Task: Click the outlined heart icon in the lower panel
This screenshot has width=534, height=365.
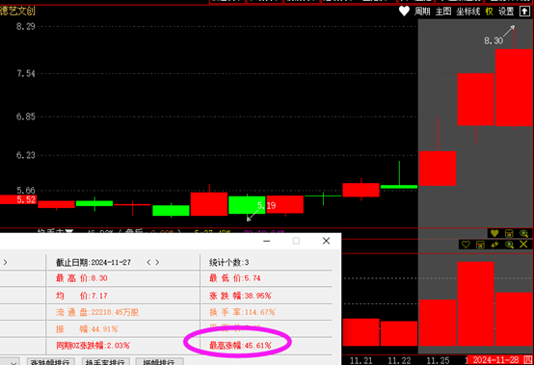Action: (466, 245)
